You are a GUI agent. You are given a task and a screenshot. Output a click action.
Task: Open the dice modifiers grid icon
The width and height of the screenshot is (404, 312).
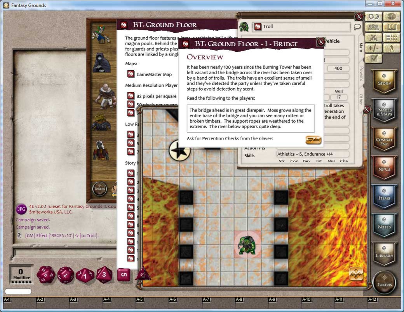tap(391, 37)
